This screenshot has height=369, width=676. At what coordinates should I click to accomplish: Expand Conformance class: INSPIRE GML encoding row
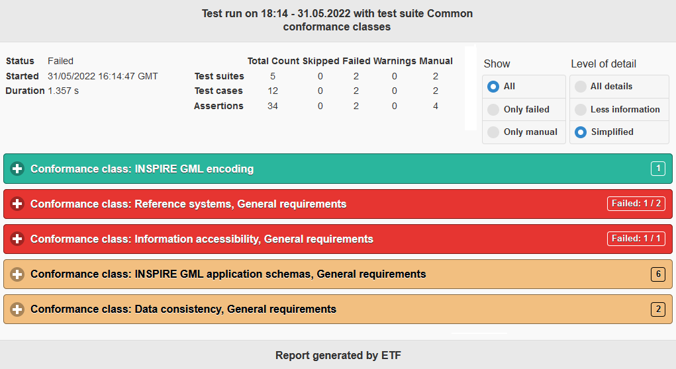point(338,169)
